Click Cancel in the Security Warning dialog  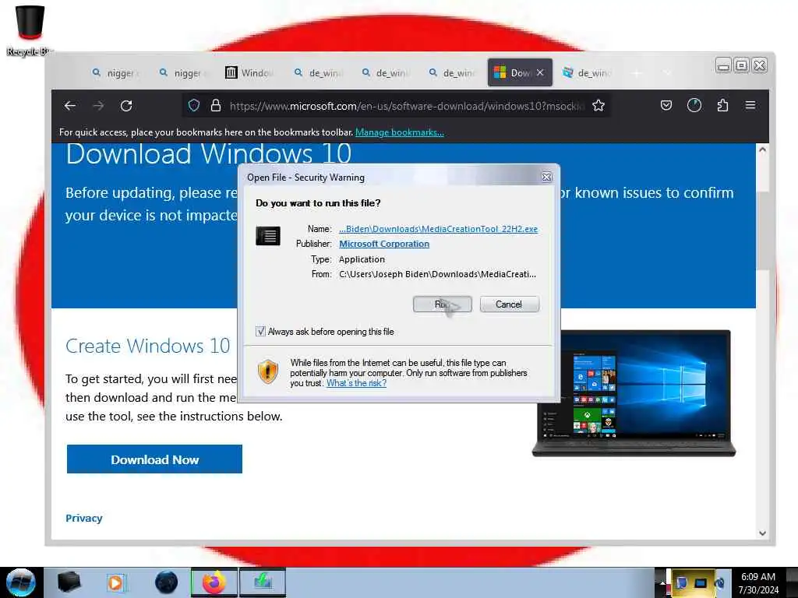[x=509, y=304]
